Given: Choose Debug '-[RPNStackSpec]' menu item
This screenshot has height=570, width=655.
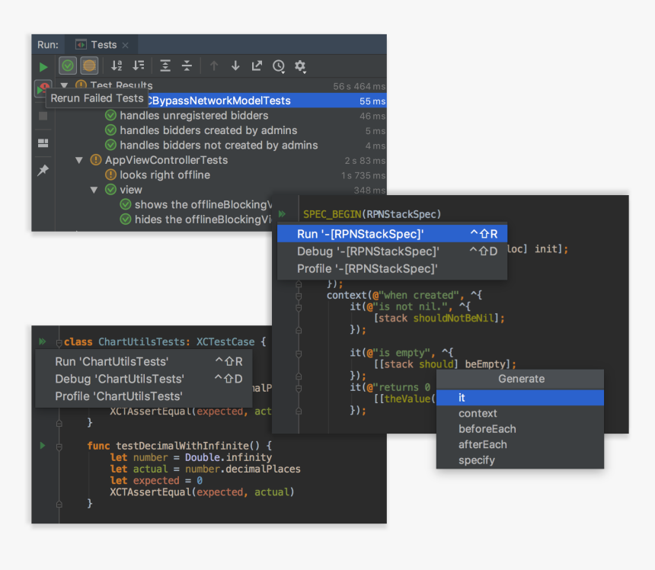Looking at the screenshot, I should pos(391,251).
